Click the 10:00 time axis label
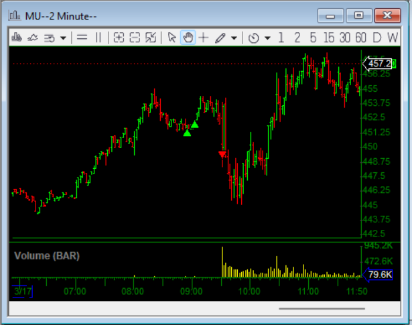 click(249, 291)
